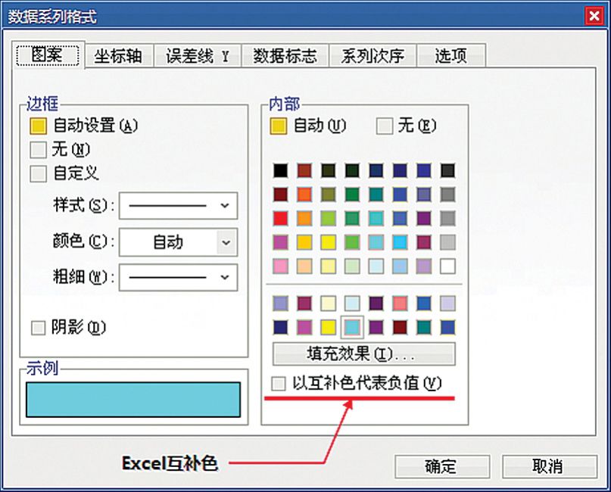Open the 颜色 dropdown showing 自动
The width and height of the screenshot is (611, 492).
tap(178, 241)
